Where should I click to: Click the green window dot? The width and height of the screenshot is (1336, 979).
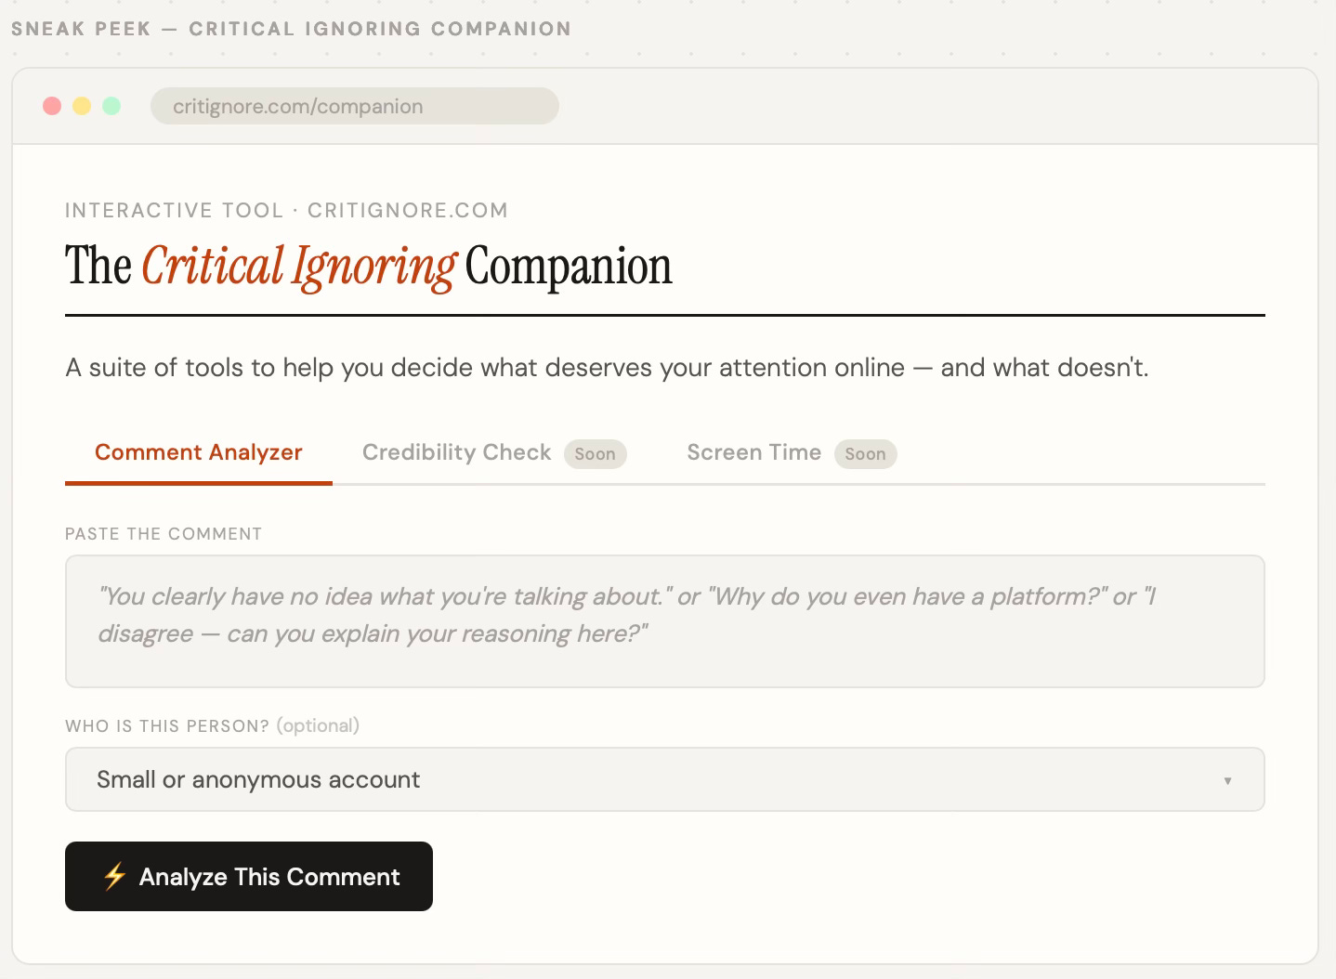tap(111, 106)
